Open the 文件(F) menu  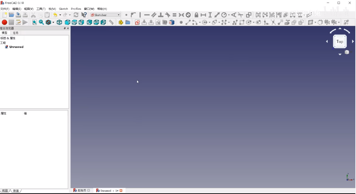[x=5, y=9]
